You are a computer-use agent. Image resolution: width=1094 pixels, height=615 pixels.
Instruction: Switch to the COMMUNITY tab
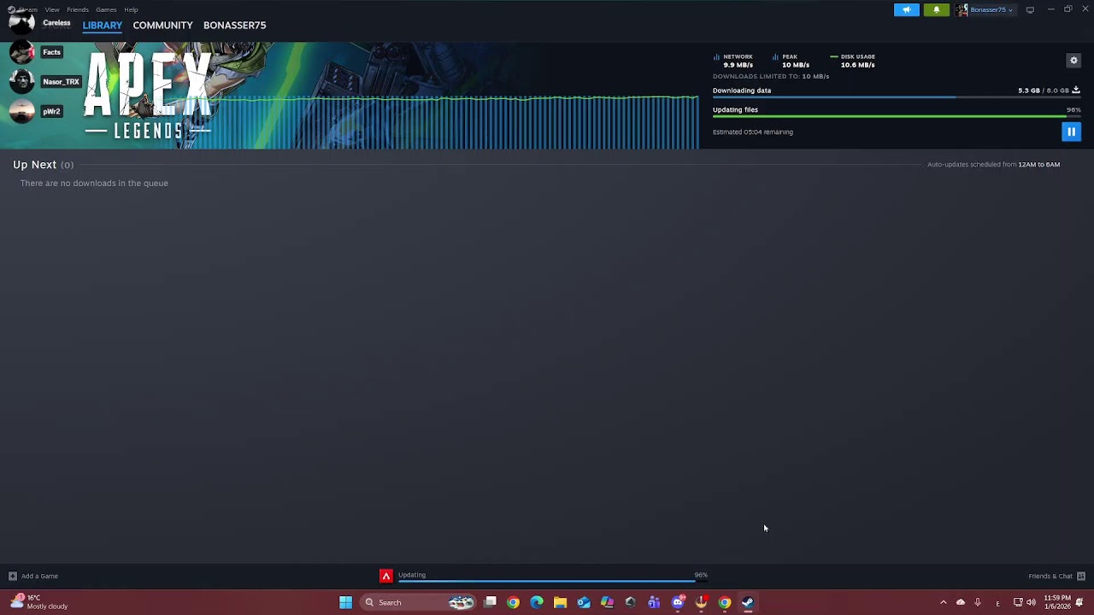click(162, 26)
